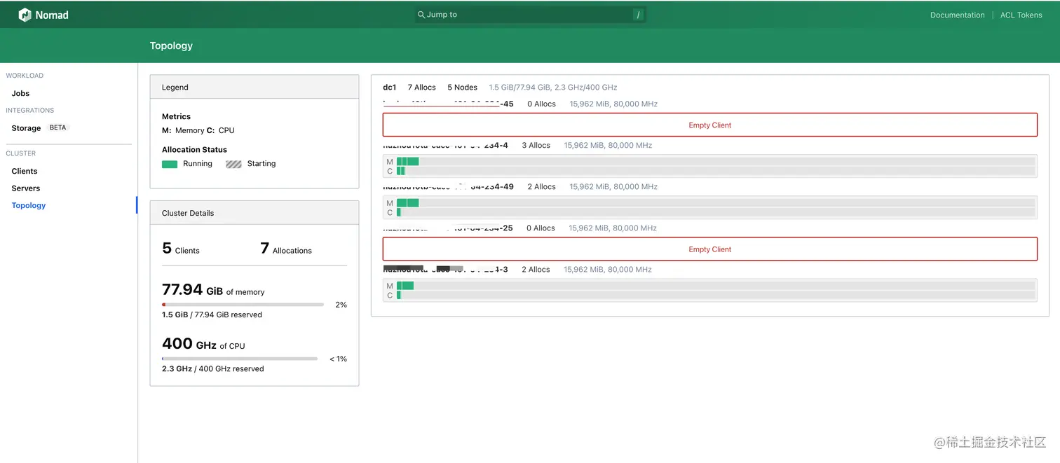Click the dc1 datacenter label
Viewport: 1060px width, 463px height.
389,88
